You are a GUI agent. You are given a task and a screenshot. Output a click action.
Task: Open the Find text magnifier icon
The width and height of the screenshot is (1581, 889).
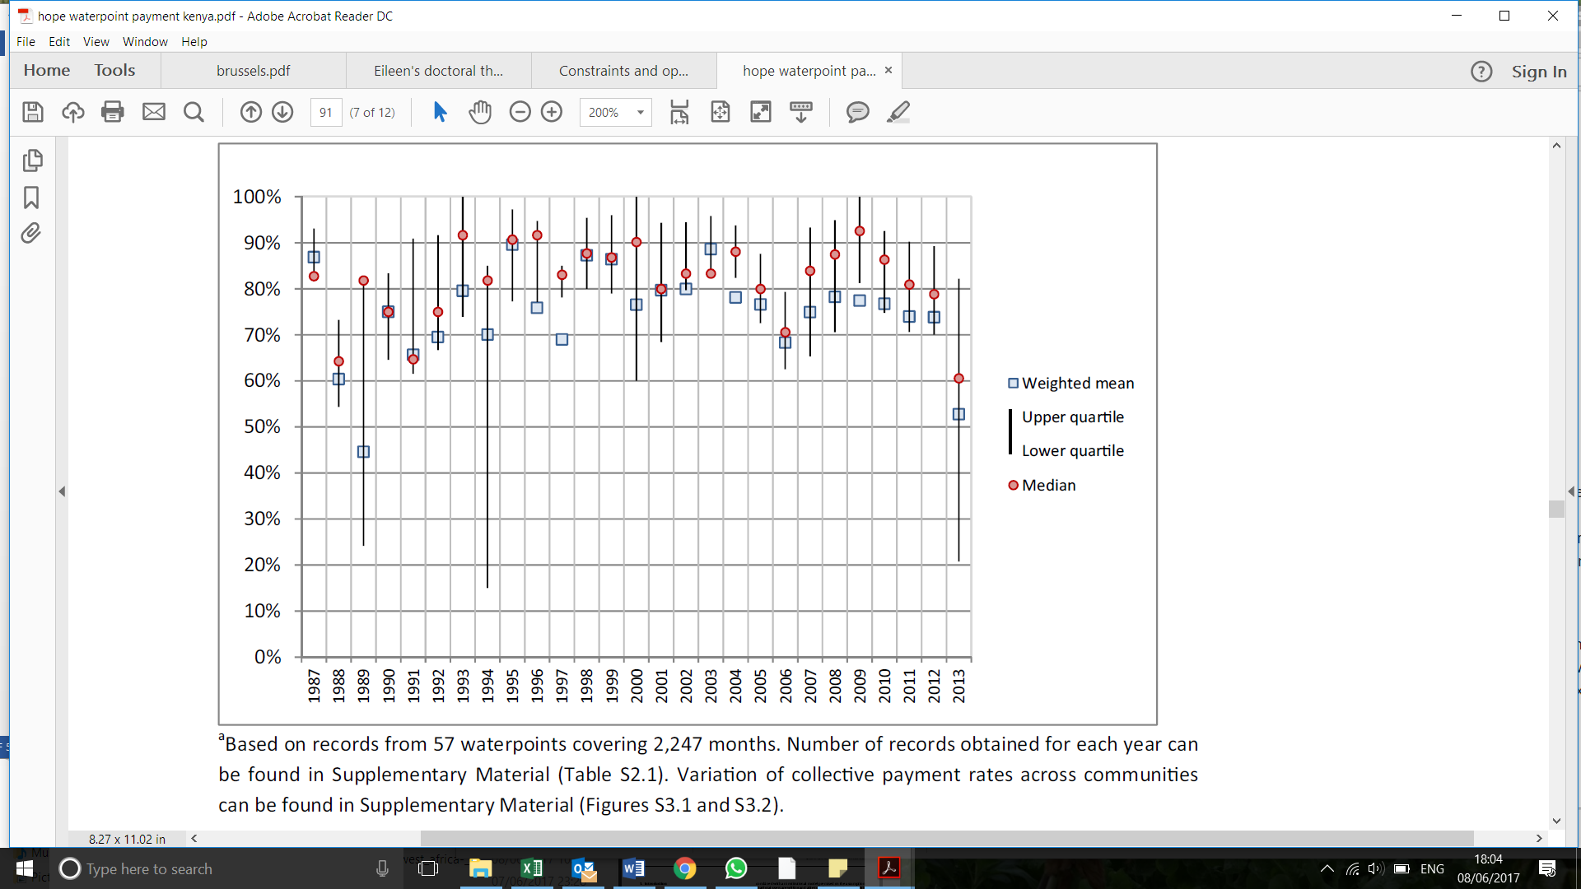point(194,112)
